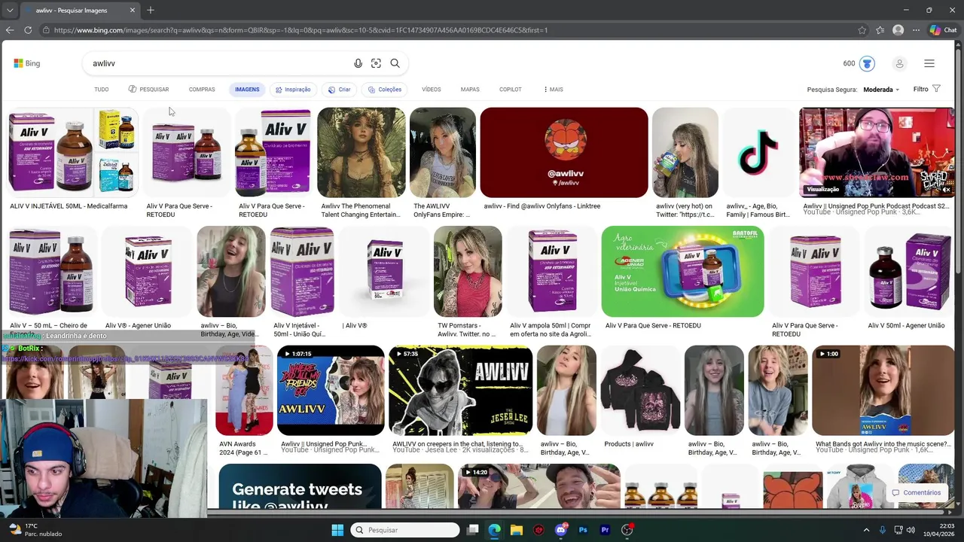Click the account profile icon

tap(899, 63)
